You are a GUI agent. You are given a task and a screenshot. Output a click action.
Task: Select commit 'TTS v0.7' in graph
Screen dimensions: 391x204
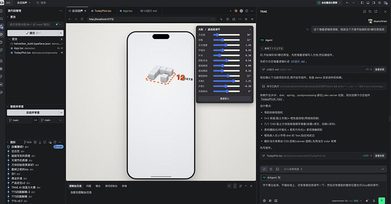(17, 201)
